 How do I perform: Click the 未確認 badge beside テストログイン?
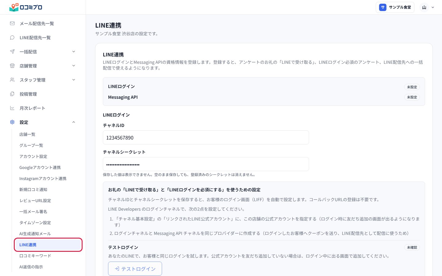[412, 247]
